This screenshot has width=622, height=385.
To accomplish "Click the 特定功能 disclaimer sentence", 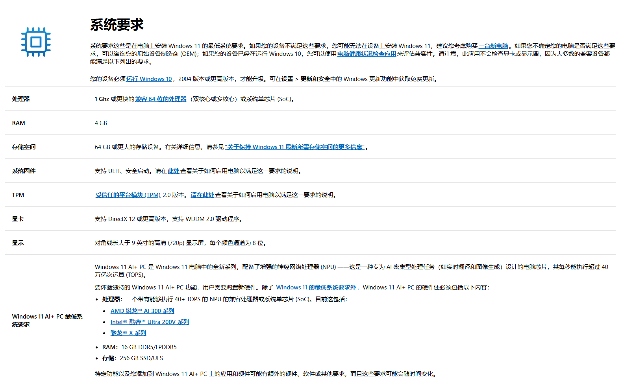I will click(x=267, y=374).
